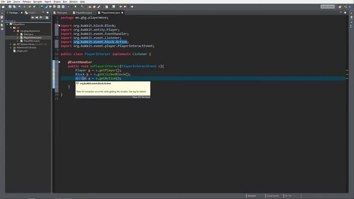The height and width of the screenshot is (199, 354).
Task: Minimize the editor area using its minimize icon
Action: pyautogui.click(x=341, y=12)
